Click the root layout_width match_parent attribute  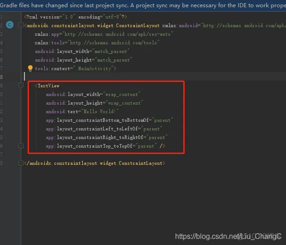tap(82, 52)
